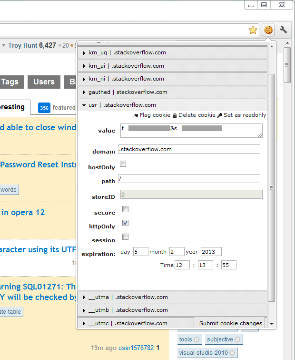Viewport: 295px width, 360px height.
Task: Open user1576782 profile link
Action: tap(136, 348)
